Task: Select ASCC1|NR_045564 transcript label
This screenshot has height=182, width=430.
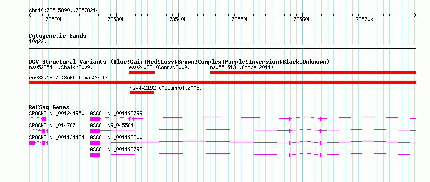Action: click(x=112, y=125)
